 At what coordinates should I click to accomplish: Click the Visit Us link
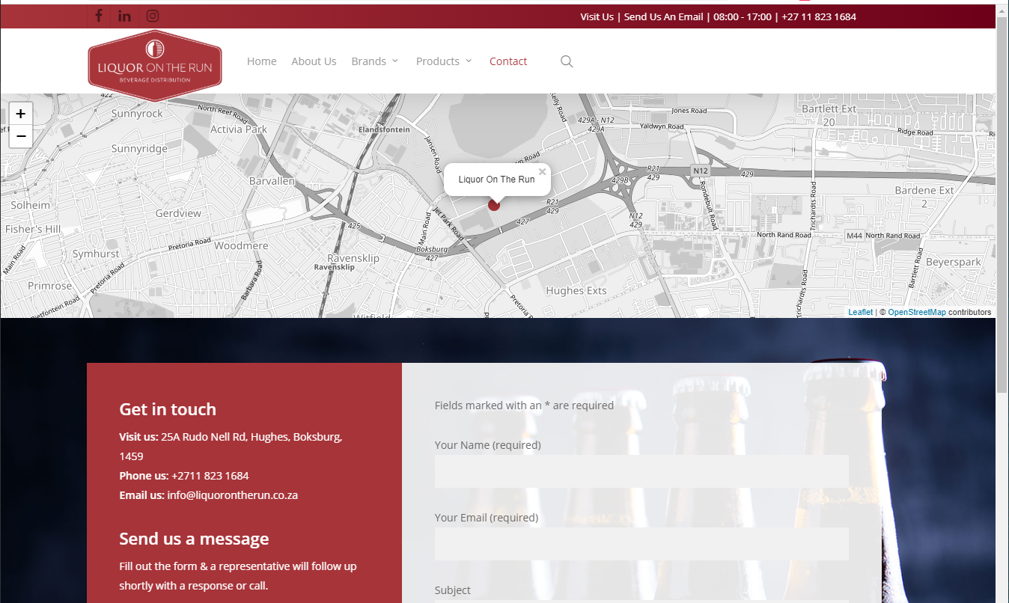597,16
